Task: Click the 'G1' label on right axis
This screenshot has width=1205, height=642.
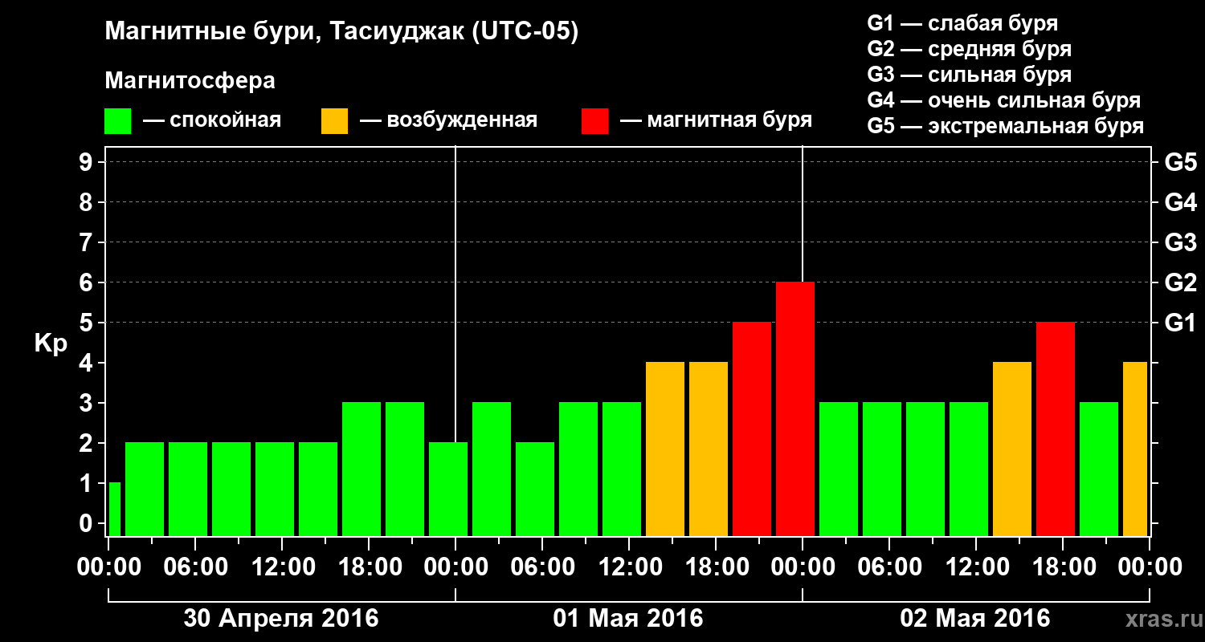Action: click(x=1180, y=323)
